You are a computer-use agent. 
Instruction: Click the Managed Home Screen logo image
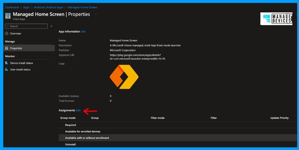124,77
